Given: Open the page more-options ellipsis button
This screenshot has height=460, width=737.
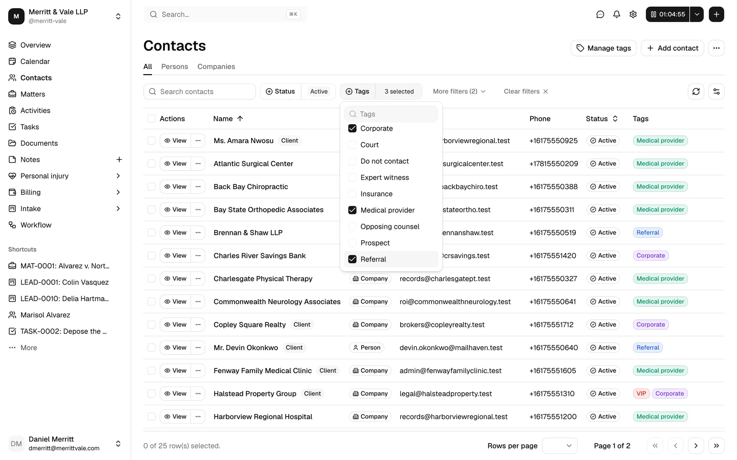Looking at the screenshot, I should [x=716, y=48].
